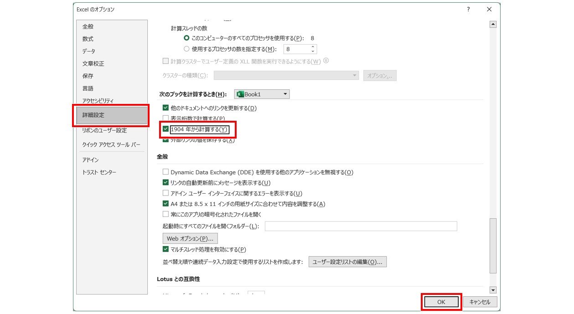Select the 詳細設定 category

click(x=112, y=115)
